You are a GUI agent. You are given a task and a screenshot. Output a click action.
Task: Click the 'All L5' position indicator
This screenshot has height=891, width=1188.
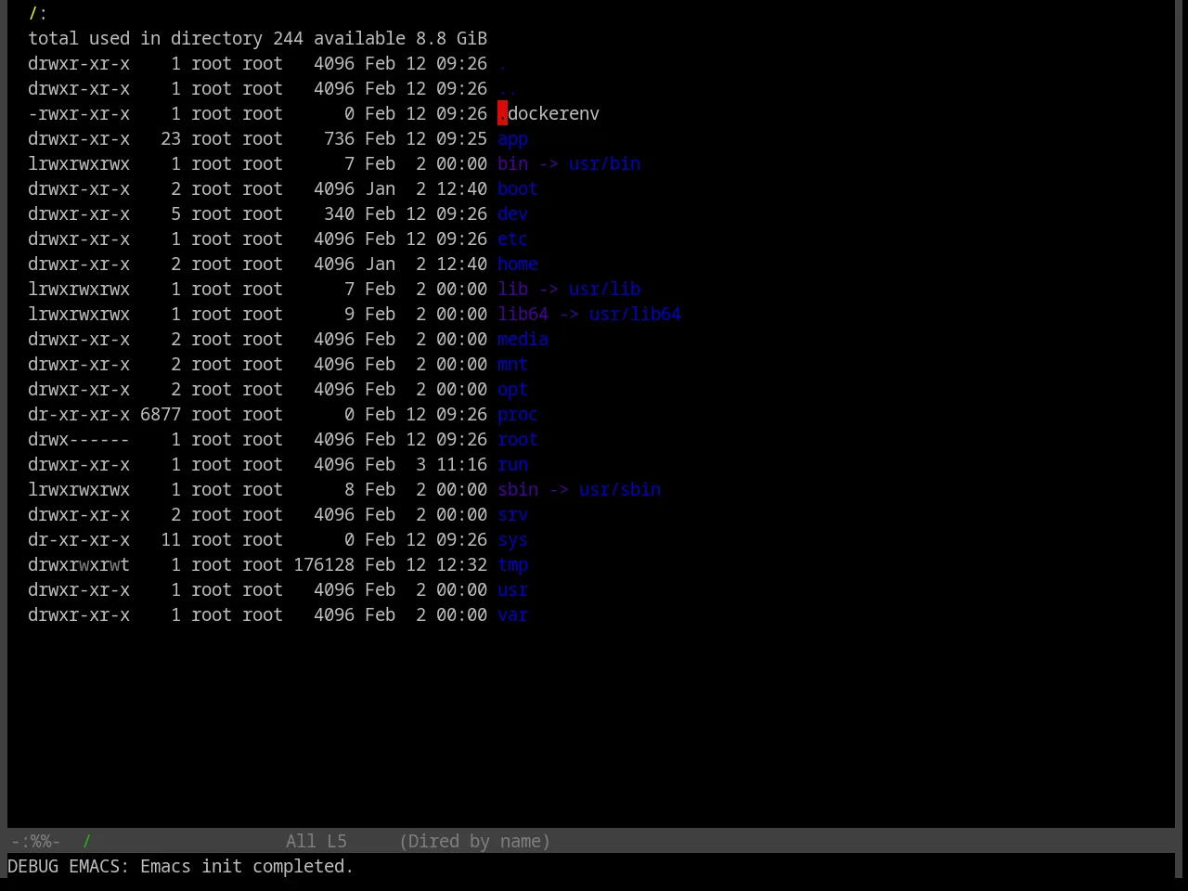316,841
